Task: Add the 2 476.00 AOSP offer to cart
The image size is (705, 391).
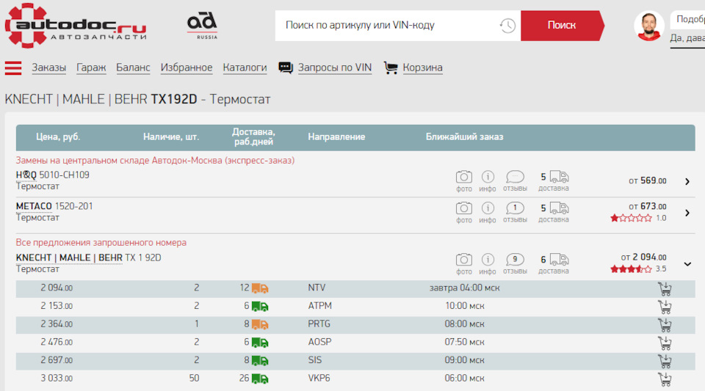Action: (x=665, y=343)
